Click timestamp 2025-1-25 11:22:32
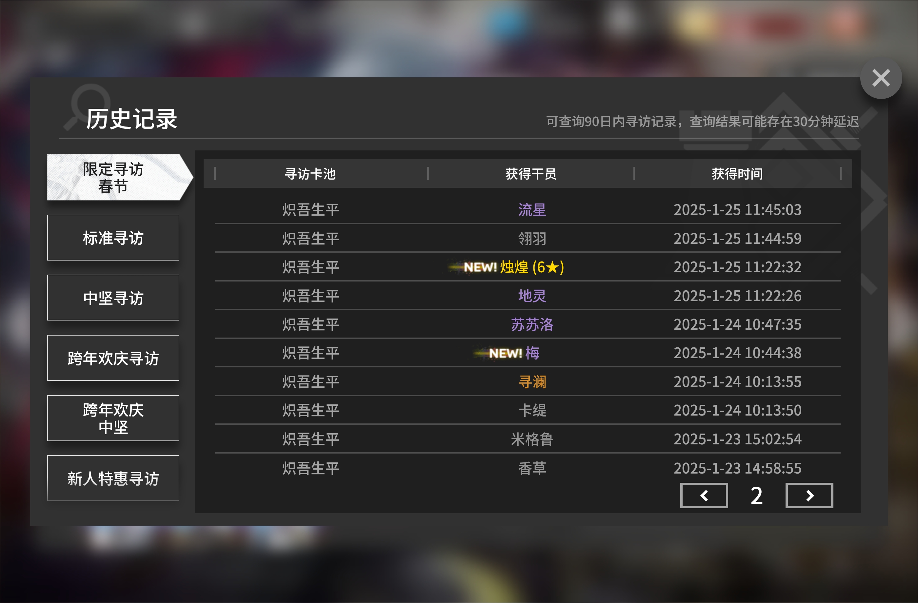 click(x=737, y=267)
